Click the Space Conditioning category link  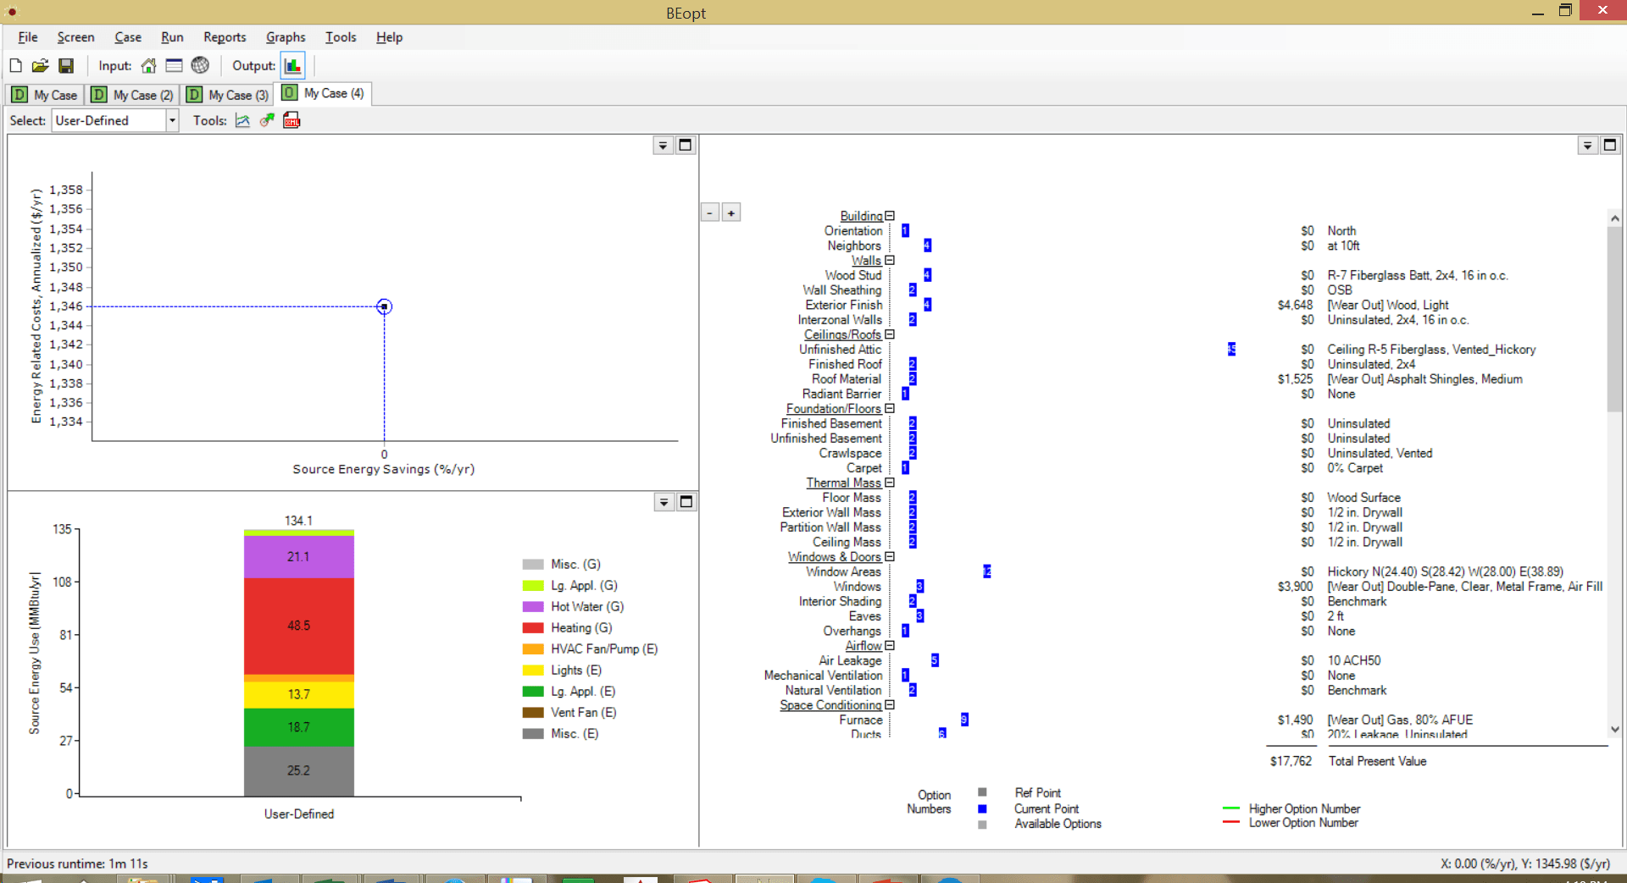[x=830, y=705]
